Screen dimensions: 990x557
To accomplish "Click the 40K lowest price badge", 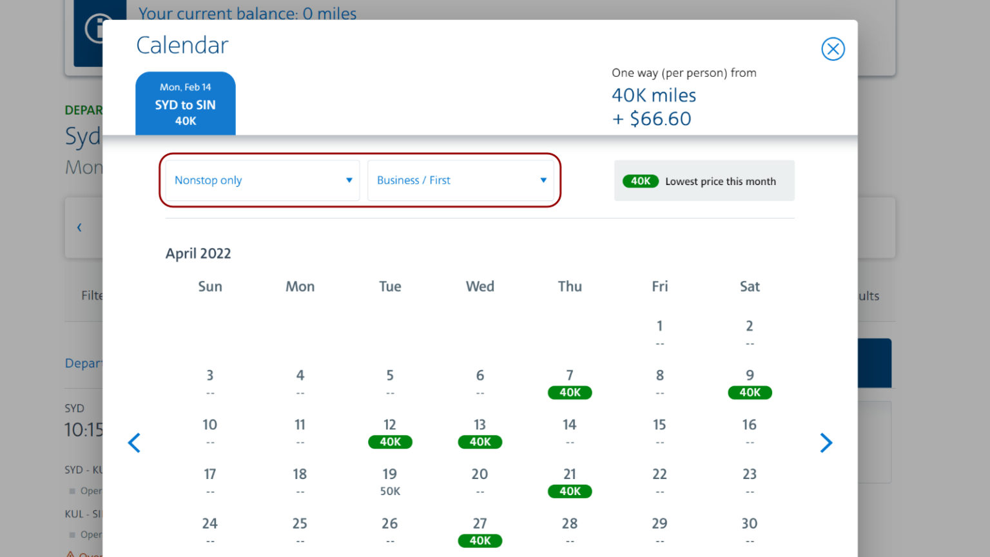I will tap(640, 181).
